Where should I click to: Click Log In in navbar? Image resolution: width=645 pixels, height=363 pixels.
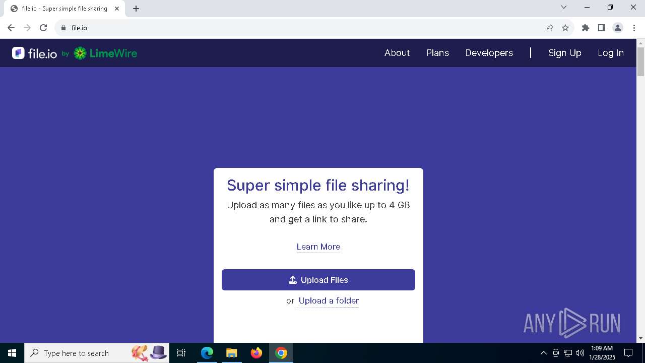(611, 53)
